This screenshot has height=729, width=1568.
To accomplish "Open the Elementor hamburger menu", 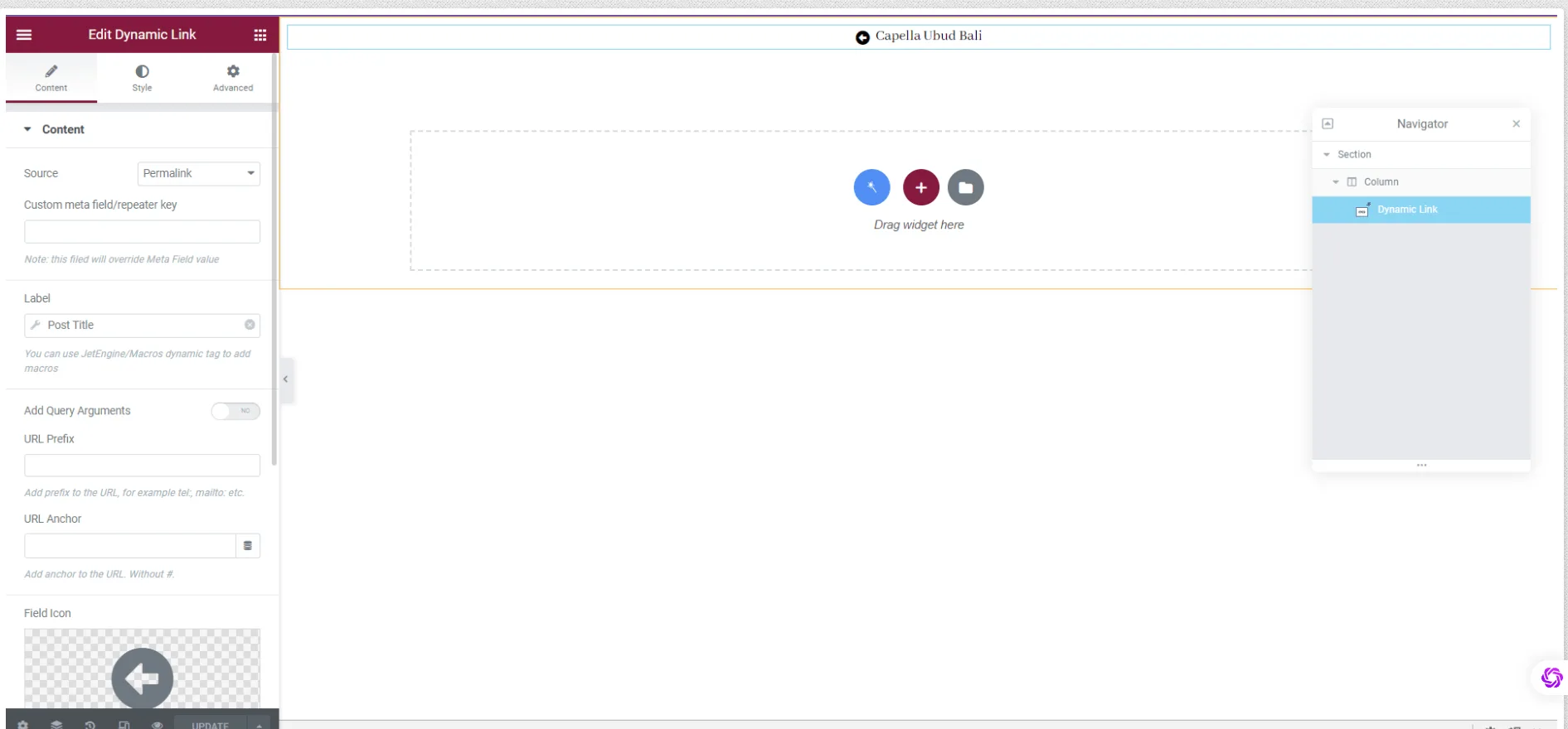I will click(x=24, y=35).
